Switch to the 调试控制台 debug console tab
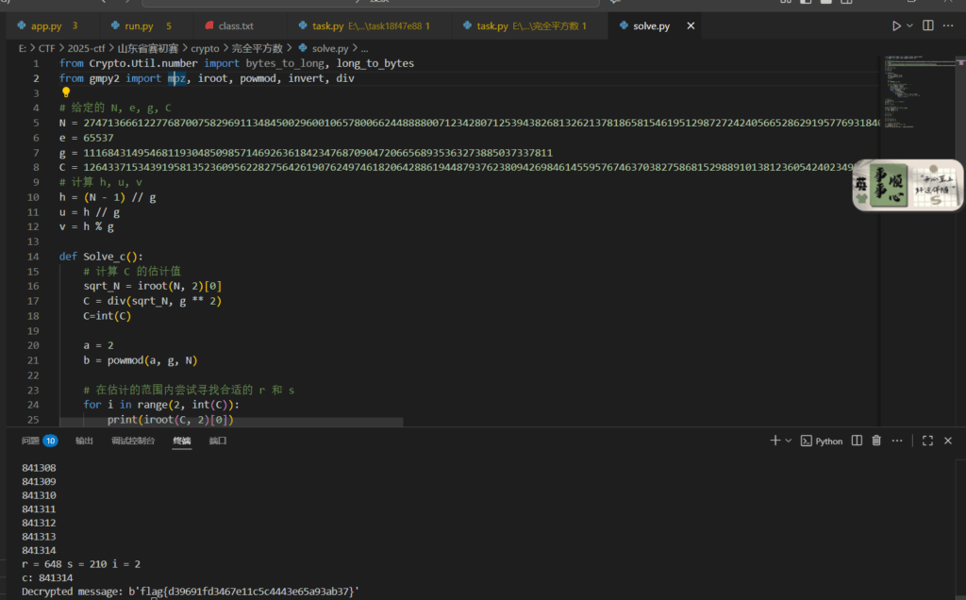This screenshot has height=600, width=966. [x=133, y=441]
